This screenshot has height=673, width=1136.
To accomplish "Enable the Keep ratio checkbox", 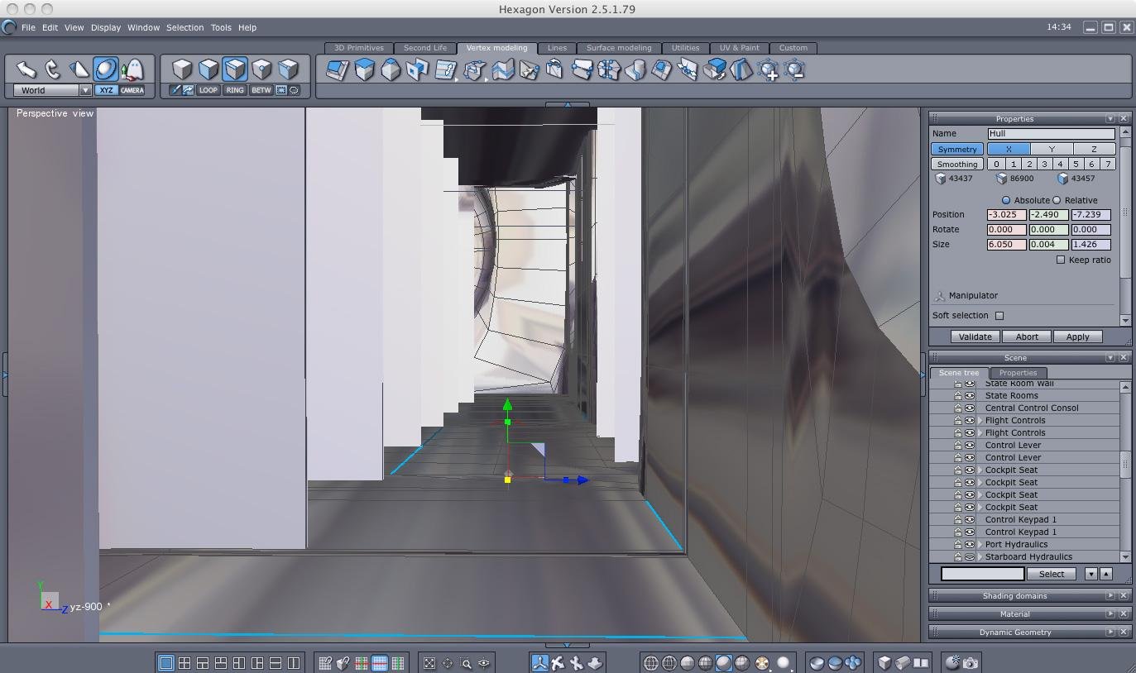I will click(x=1061, y=260).
